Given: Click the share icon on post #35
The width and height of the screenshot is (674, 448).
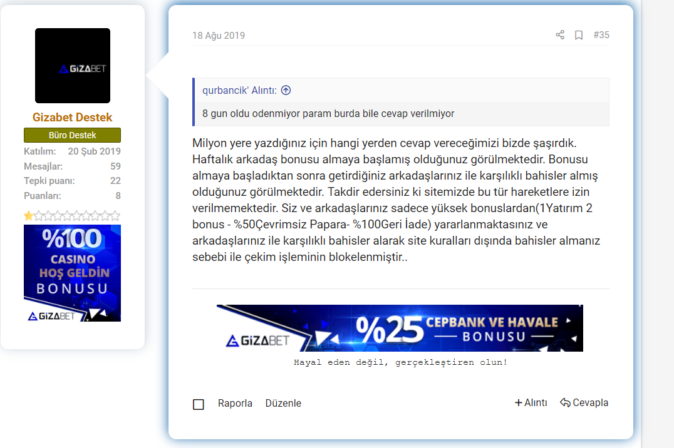Looking at the screenshot, I should click(x=559, y=35).
